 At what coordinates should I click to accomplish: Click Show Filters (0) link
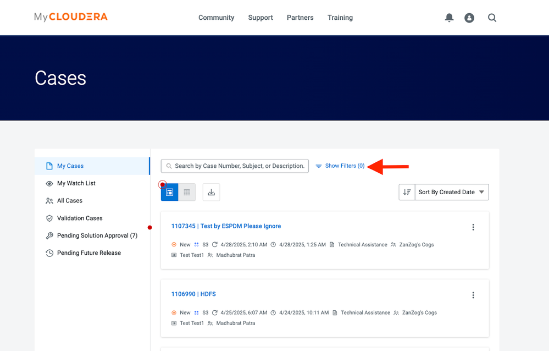coord(345,166)
